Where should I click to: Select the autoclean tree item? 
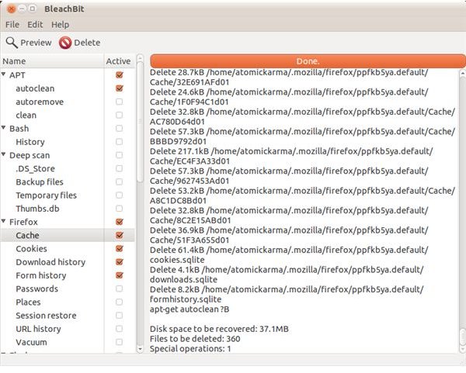click(x=35, y=88)
